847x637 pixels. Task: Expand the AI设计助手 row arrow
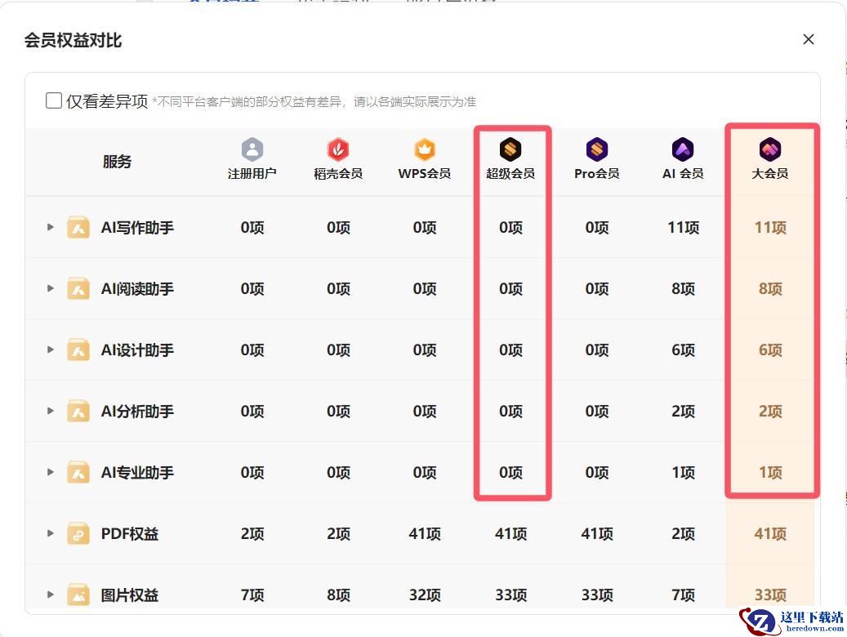coord(51,350)
